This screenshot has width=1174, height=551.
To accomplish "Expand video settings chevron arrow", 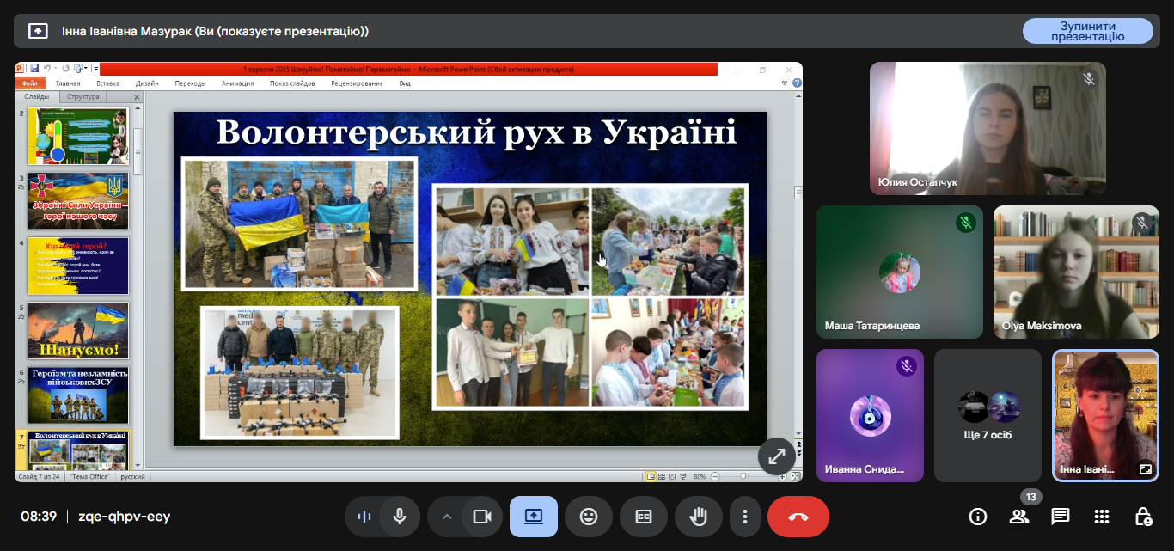I will click(446, 517).
